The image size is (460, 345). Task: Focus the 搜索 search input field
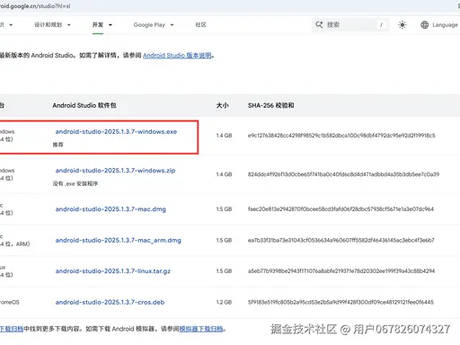(350, 24)
